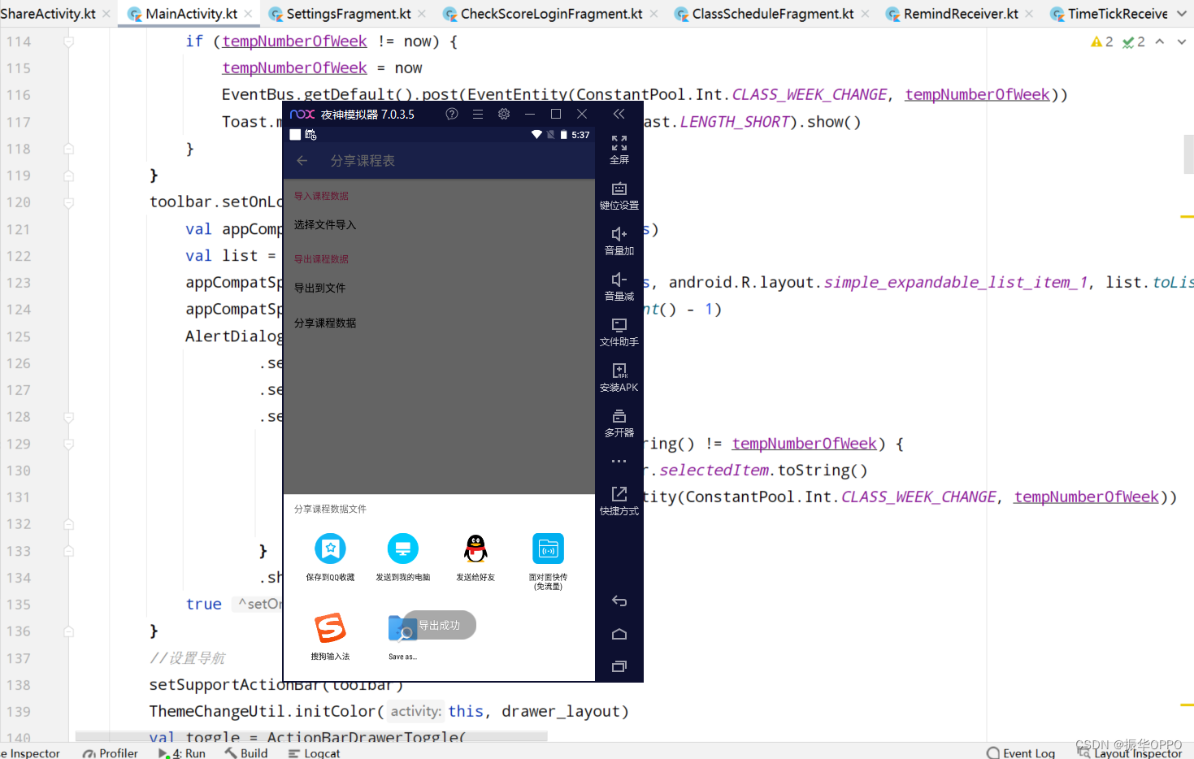Screen dimensions: 1194x759
Task: Go back from 分享课程表 screen arrow
Action: coord(302,161)
